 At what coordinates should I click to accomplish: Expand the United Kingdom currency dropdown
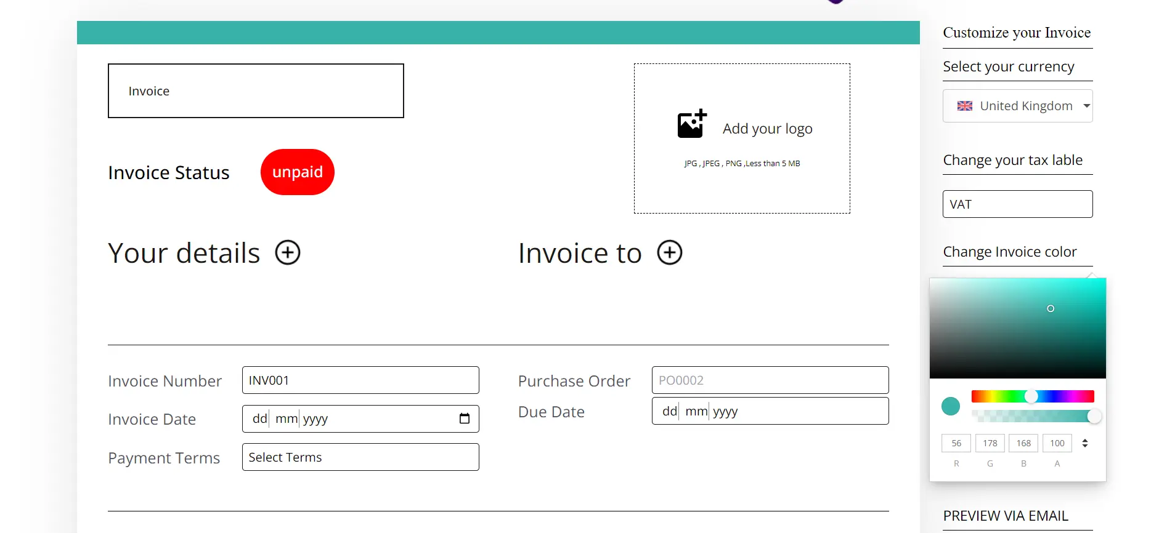(1086, 106)
